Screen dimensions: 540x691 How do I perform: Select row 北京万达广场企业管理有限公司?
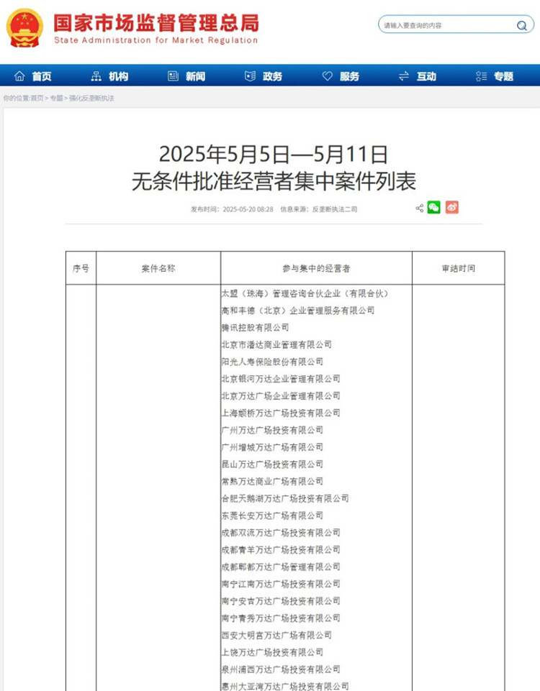tap(281, 396)
